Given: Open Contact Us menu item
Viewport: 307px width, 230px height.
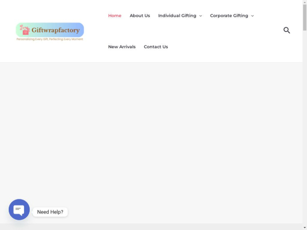Looking at the screenshot, I should 156,47.
